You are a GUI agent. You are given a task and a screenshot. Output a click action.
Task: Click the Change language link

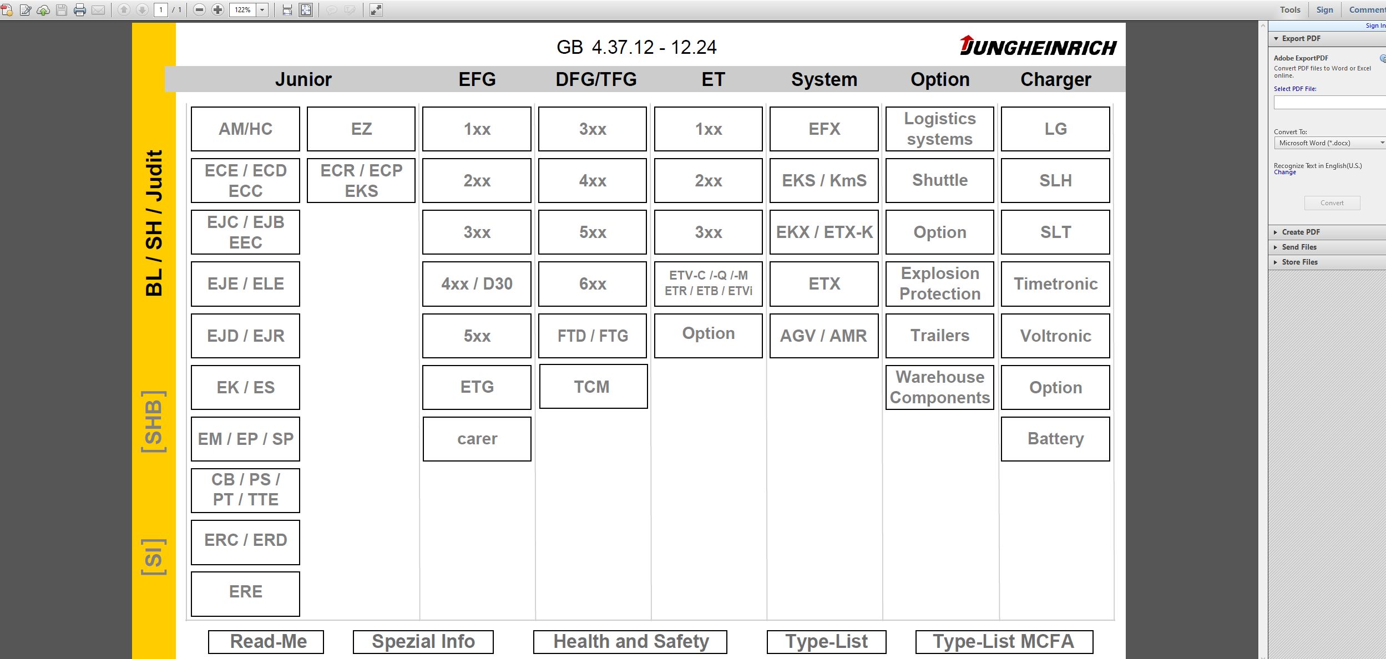[x=1285, y=172]
